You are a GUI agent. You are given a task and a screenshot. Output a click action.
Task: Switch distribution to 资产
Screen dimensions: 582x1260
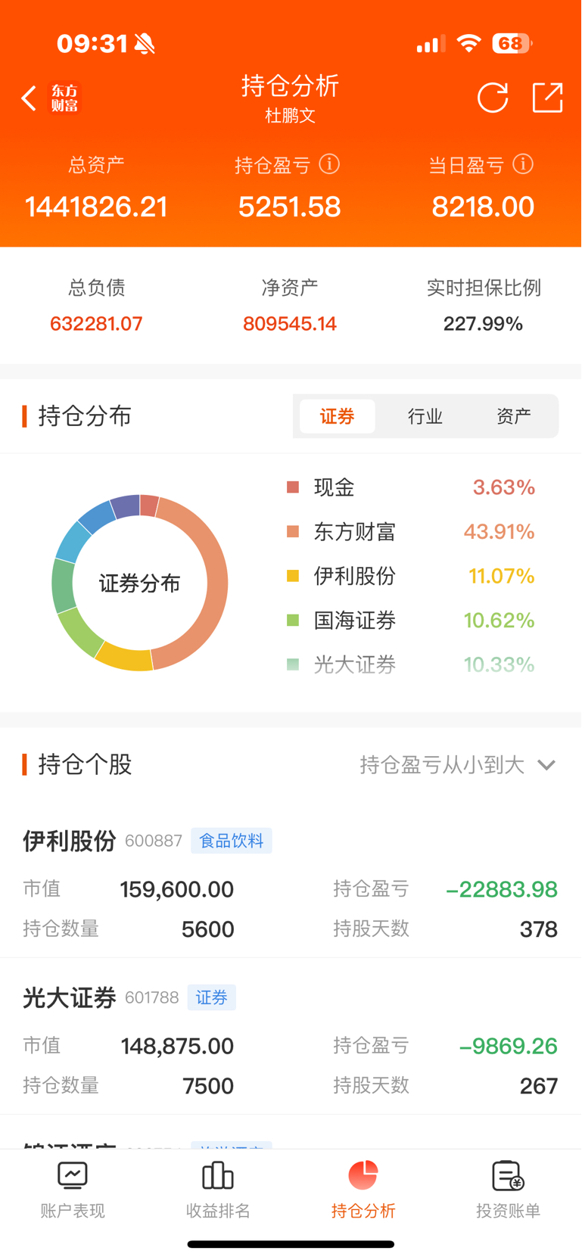[514, 416]
